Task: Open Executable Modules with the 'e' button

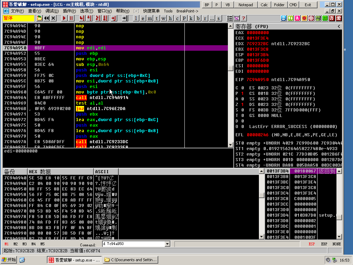Action: coord(143,19)
